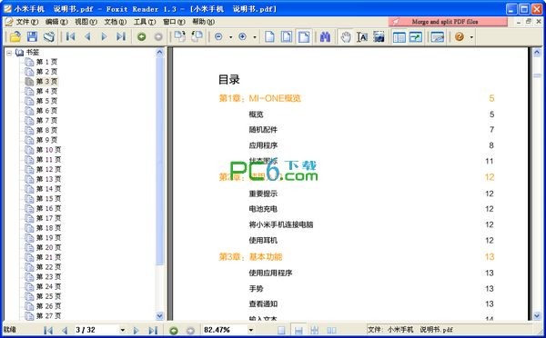The height and width of the screenshot is (338, 546).
Task: Rotate the page counterclockwise
Action: [197, 36]
